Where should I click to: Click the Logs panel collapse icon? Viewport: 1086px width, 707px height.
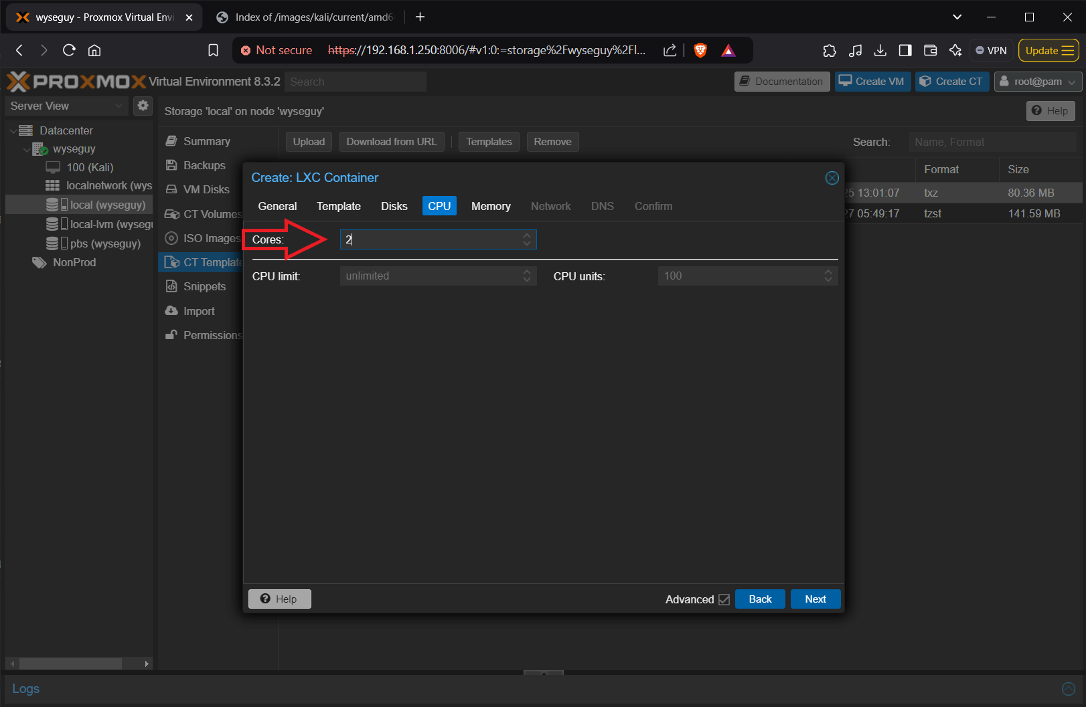1069,688
